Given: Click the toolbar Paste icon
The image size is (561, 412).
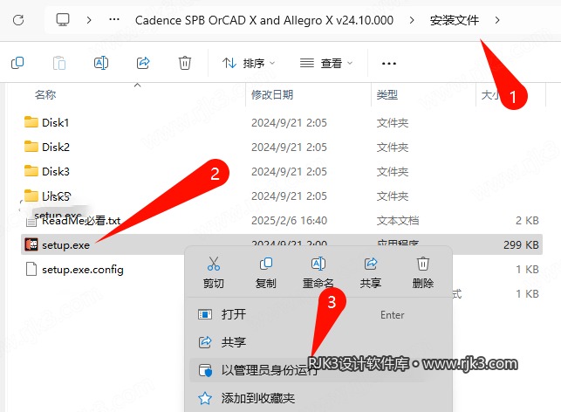Looking at the screenshot, I should pyautogui.click(x=59, y=63).
